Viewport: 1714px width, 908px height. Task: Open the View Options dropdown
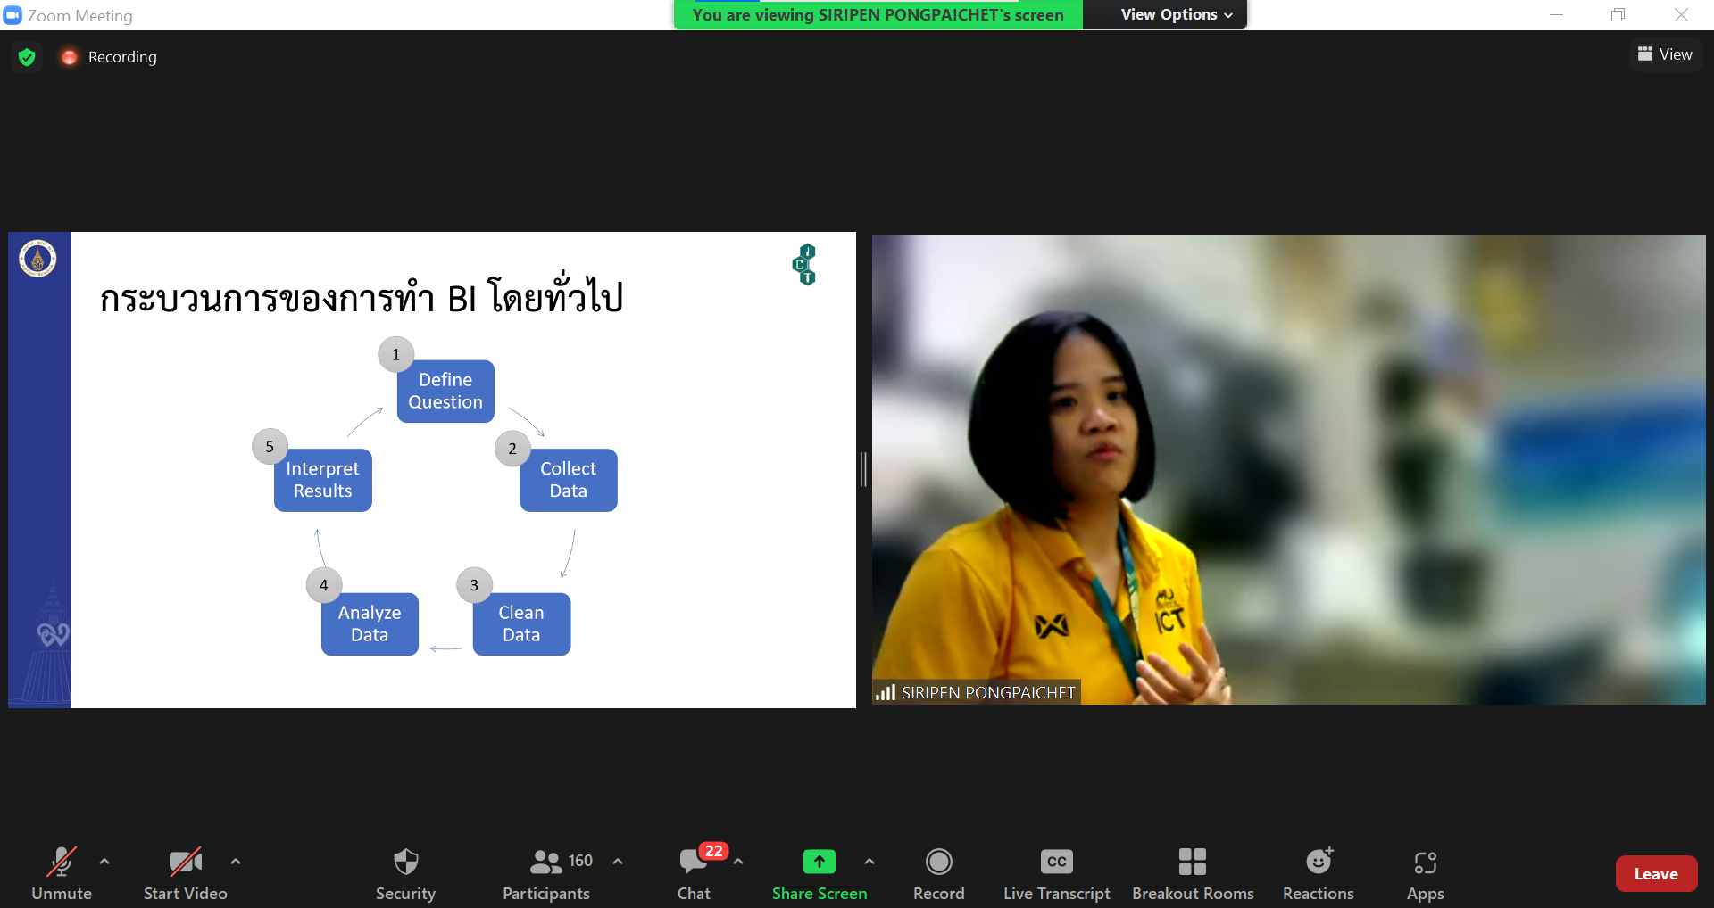click(1176, 15)
